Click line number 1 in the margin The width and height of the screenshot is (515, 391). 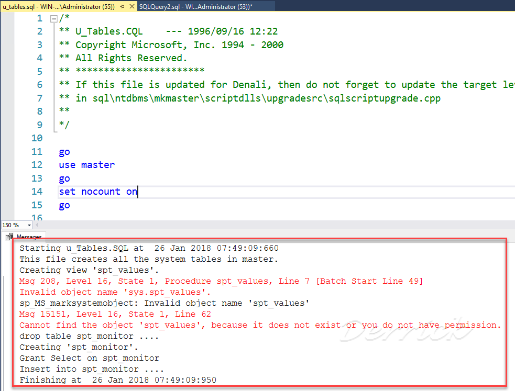click(39, 18)
